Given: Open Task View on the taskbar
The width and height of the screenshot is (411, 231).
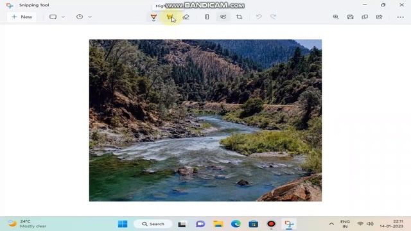Looking at the screenshot, I should click(x=182, y=224).
